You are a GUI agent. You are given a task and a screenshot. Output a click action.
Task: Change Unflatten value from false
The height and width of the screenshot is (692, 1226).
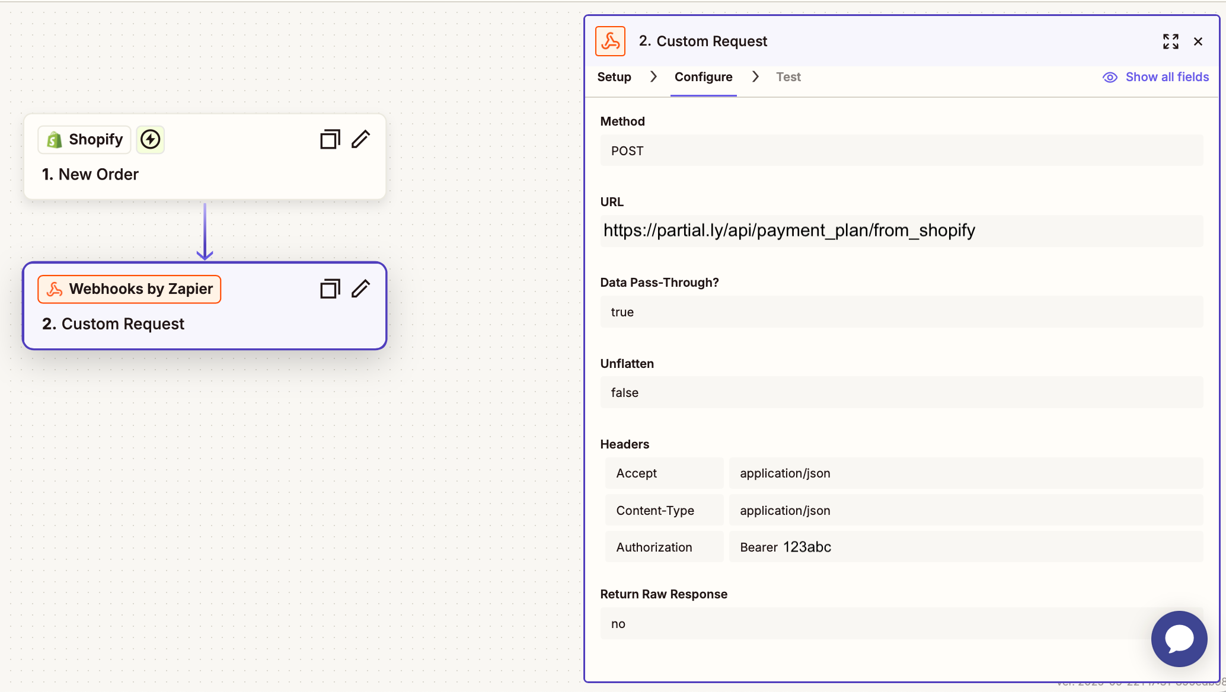901,392
